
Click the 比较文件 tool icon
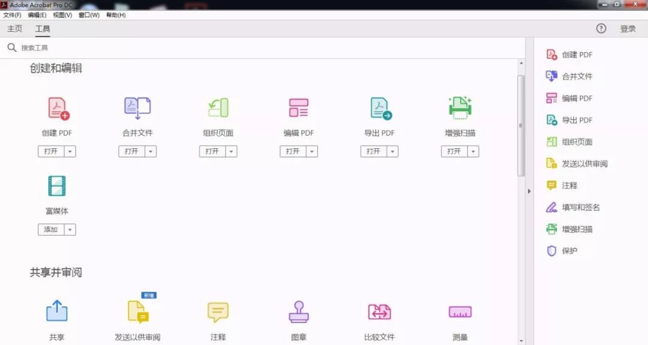pyautogui.click(x=379, y=312)
